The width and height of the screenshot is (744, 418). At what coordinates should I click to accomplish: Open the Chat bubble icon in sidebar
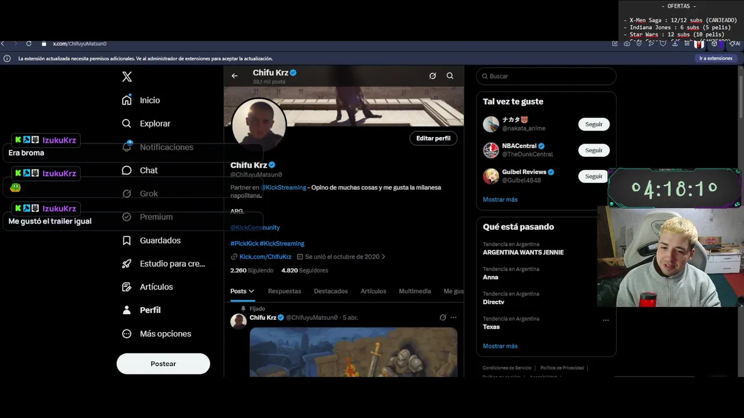[127, 170]
